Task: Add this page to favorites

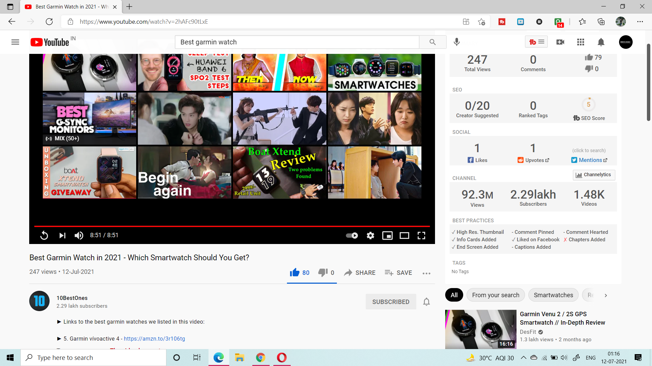Action: click(482, 22)
